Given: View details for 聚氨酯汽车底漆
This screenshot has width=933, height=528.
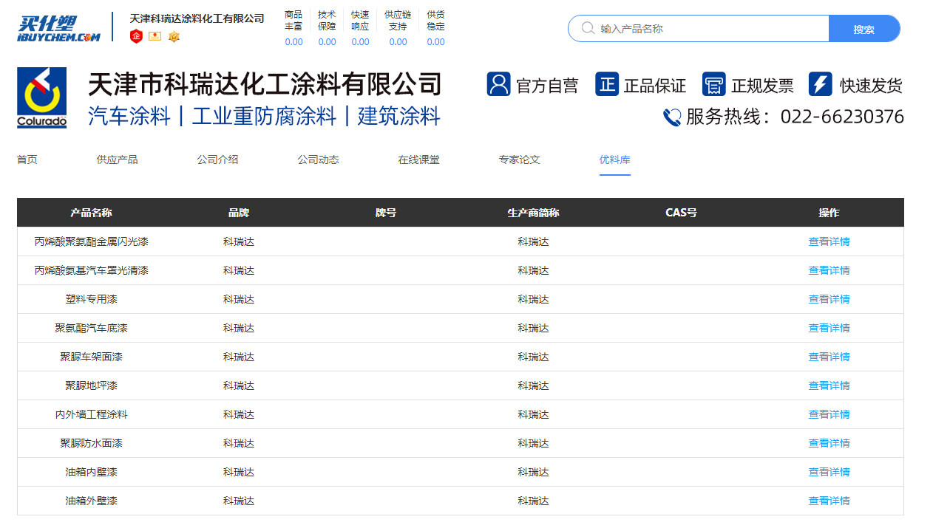Looking at the screenshot, I should [829, 328].
